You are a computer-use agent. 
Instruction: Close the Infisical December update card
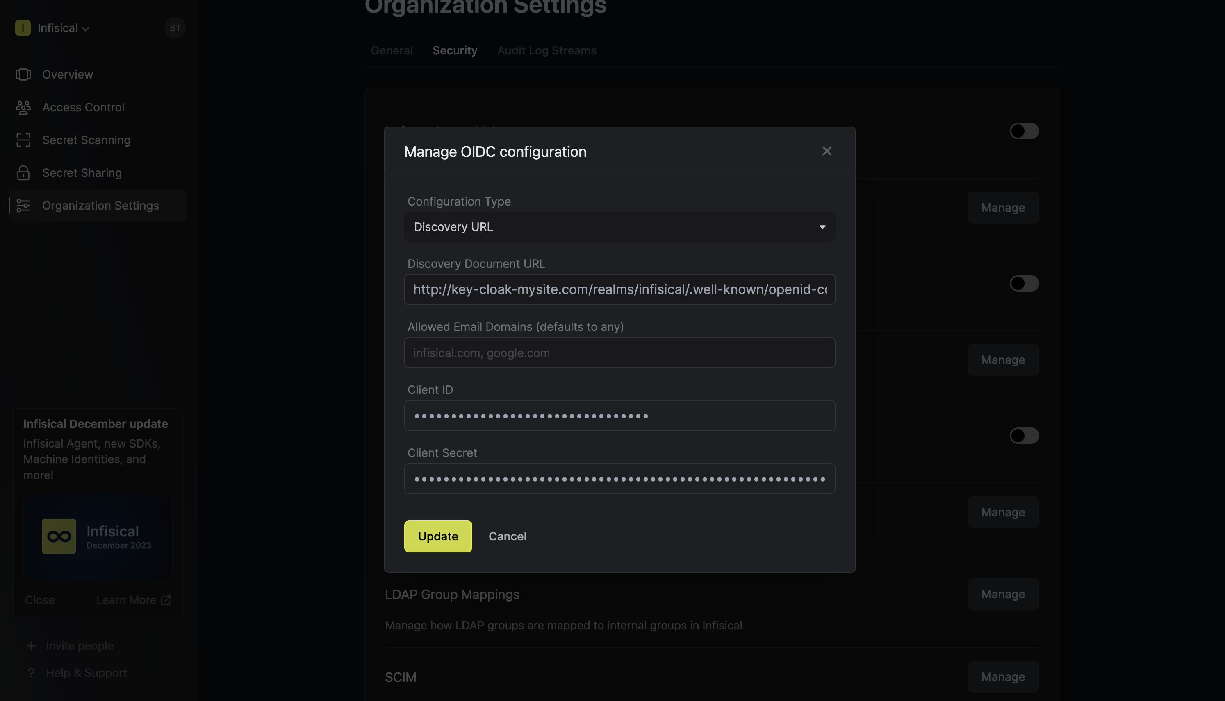(39, 600)
